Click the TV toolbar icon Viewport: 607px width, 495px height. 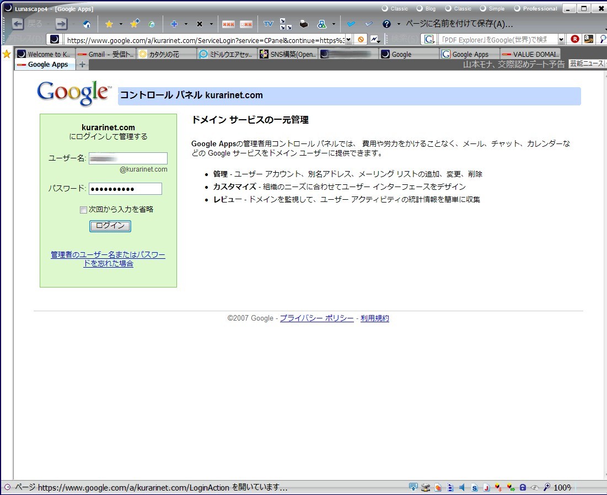[268, 24]
